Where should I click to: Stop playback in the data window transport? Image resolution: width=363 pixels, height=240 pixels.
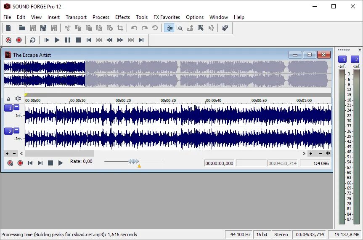tap(50, 163)
